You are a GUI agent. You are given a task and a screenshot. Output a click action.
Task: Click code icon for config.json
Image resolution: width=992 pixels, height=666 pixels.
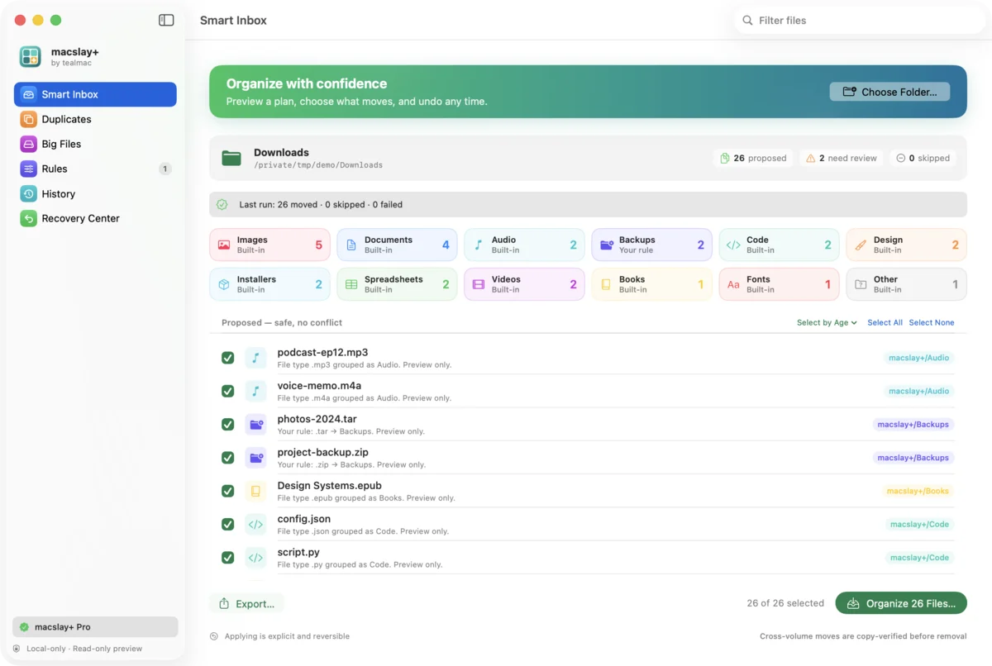pyautogui.click(x=255, y=524)
